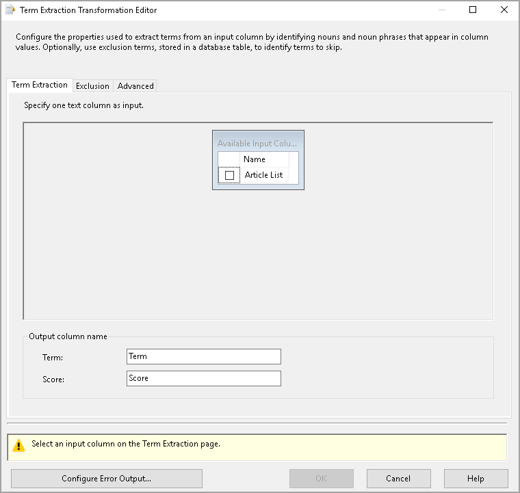Click the Name column header
520x493 pixels.
264,159
